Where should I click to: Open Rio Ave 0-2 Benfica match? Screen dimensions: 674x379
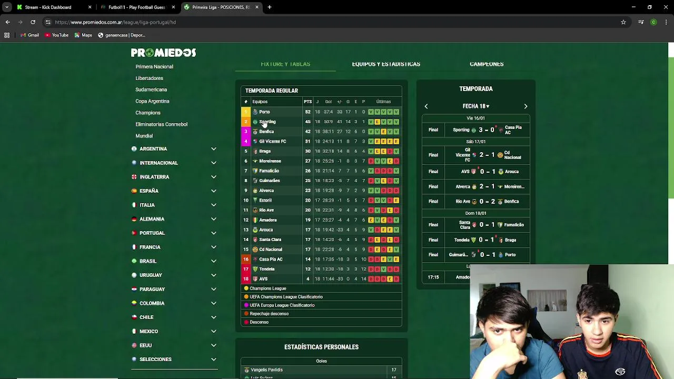(475, 202)
